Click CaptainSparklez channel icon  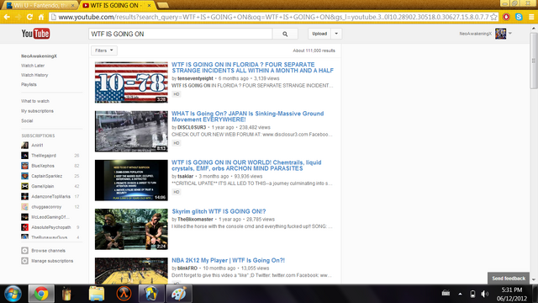point(24,176)
